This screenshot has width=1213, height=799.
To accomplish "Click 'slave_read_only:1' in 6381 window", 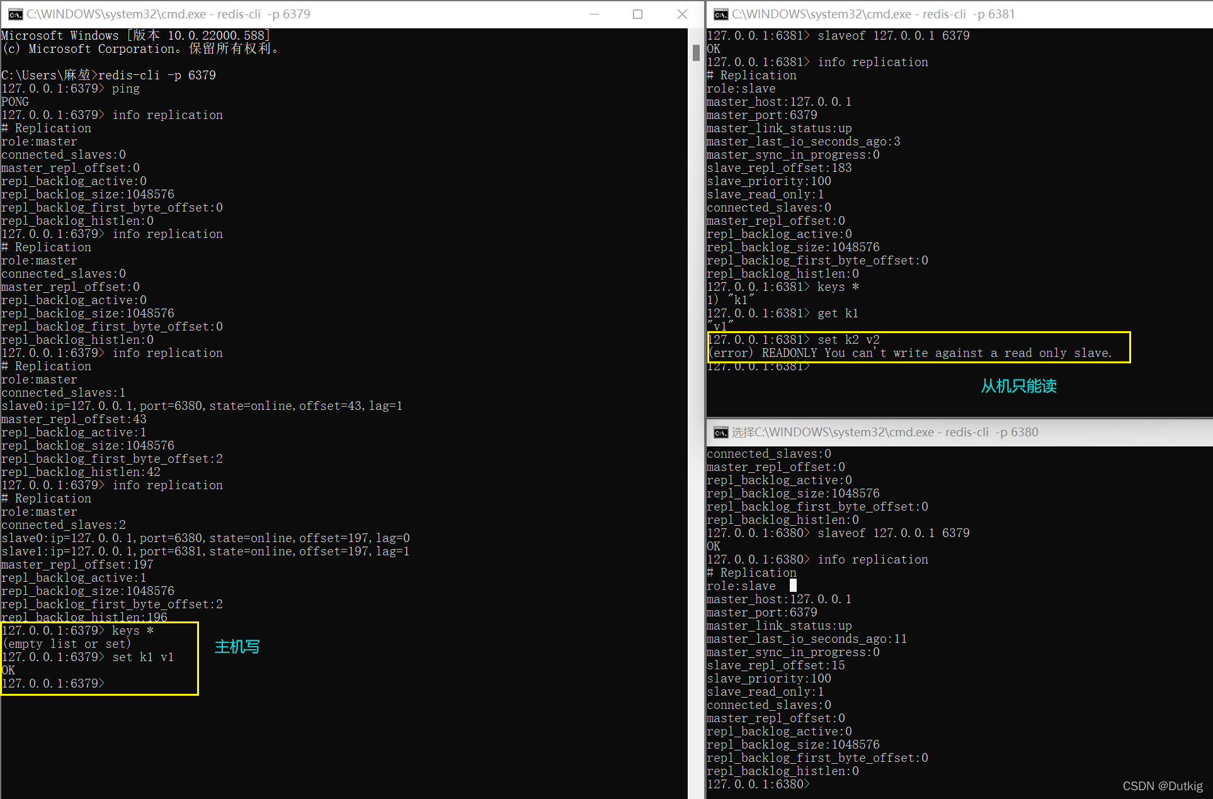I will [x=765, y=194].
